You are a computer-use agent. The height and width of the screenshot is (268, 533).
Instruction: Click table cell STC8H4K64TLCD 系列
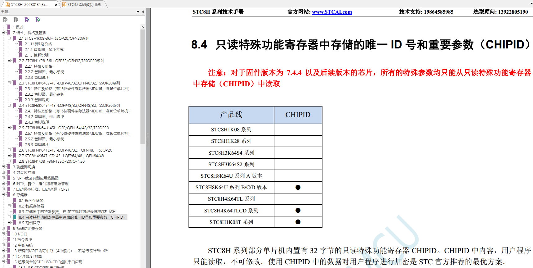coord(231,211)
